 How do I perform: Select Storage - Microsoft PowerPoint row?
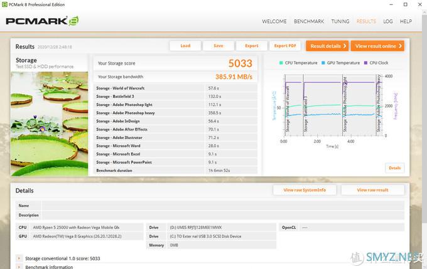176,162
